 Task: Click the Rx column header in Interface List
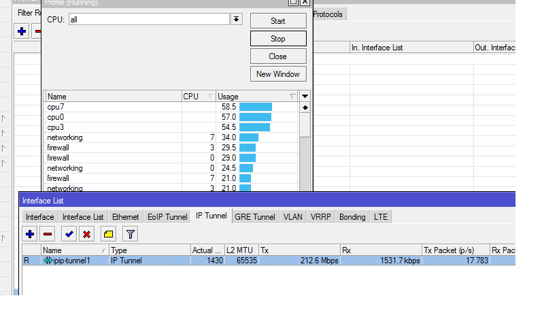381,250
